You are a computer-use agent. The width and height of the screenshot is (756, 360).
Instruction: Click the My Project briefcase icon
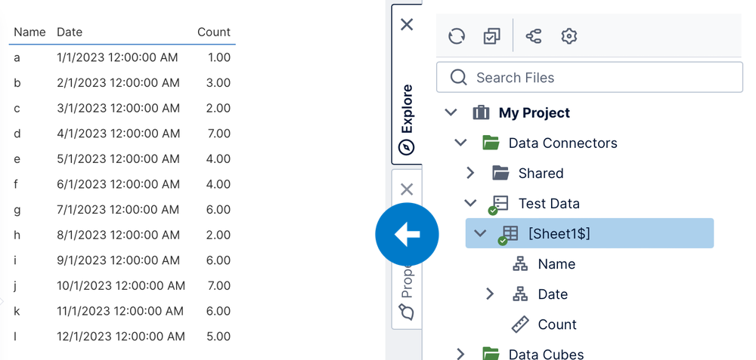pos(481,112)
